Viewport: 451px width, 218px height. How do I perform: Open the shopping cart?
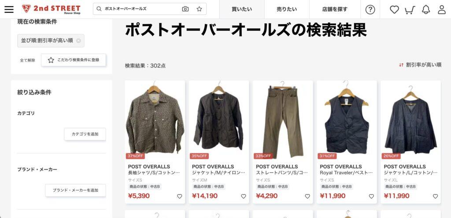(410, 10)
